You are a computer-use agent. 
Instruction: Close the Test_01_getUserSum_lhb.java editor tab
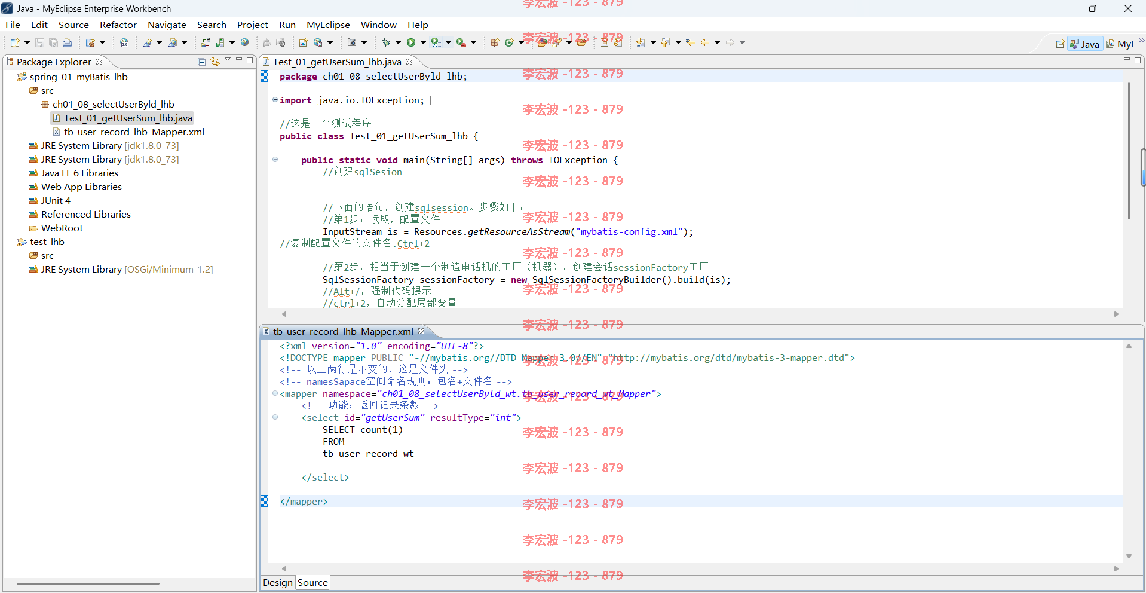pyautogui.click(x=409, y=62)
